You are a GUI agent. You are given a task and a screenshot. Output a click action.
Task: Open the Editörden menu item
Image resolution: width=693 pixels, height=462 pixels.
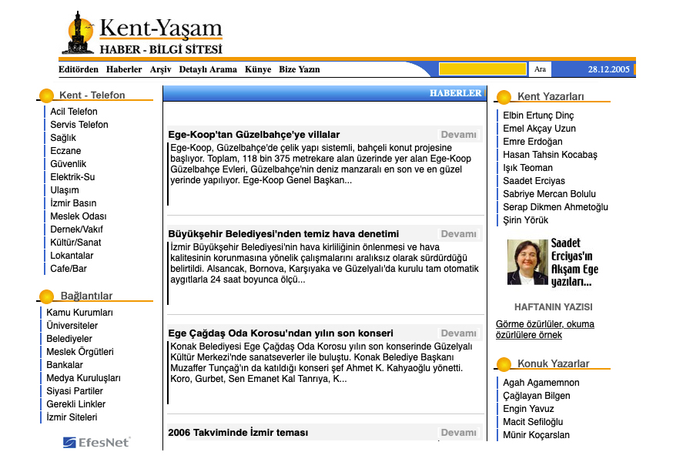[79, 69]
